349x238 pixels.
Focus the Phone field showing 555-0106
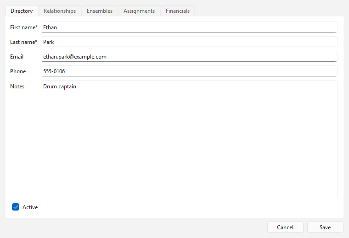[x=189, y=71]
